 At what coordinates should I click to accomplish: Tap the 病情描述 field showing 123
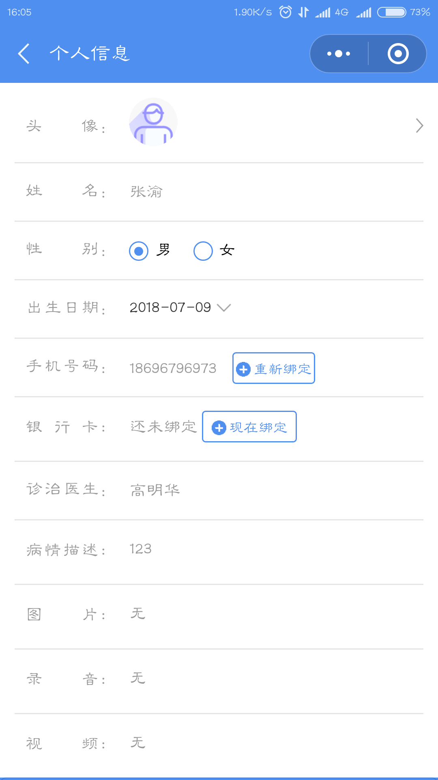point(141,549)
